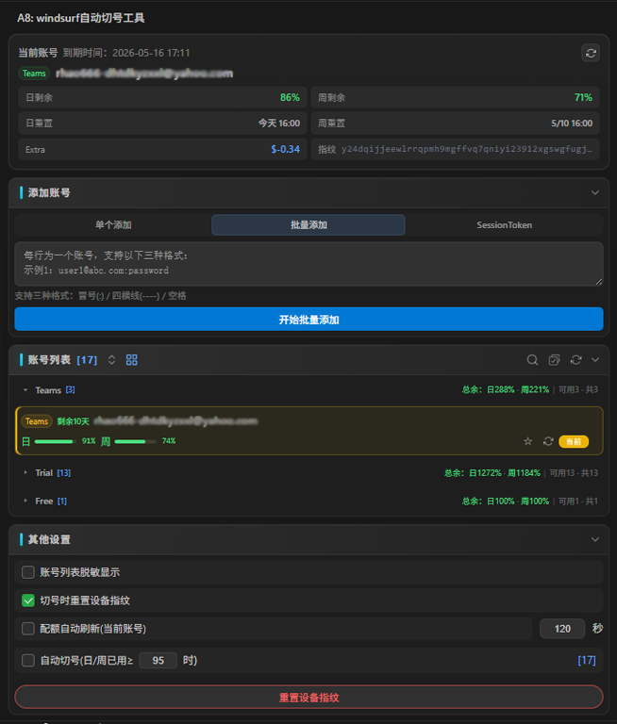Click the 日剩余 86% value
Image resolution: width=617 pixels, height=724 pixels.
pyautogui.click(x=290, y=97)
